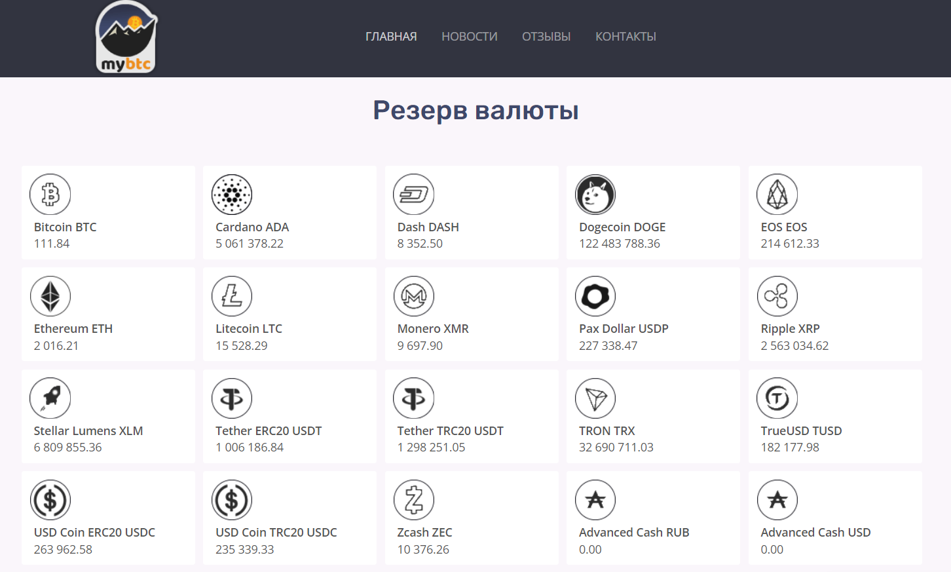This screenshot has width=951, height=572.
Task: Select the Litecoin LTC icon
Action: coord(232,296)
